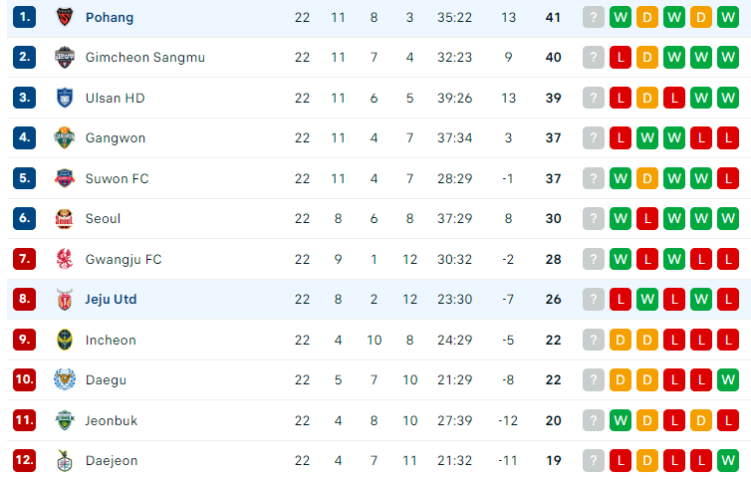Click the Suwon FC club badge
The height and width of the screenshot is (479, 751).
[x=65, y=178]
